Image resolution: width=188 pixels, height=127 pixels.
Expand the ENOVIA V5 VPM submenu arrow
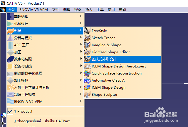coord(81,101)
